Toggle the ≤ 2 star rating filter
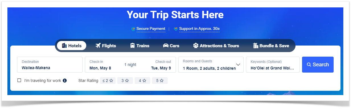 tap(108, 81)
